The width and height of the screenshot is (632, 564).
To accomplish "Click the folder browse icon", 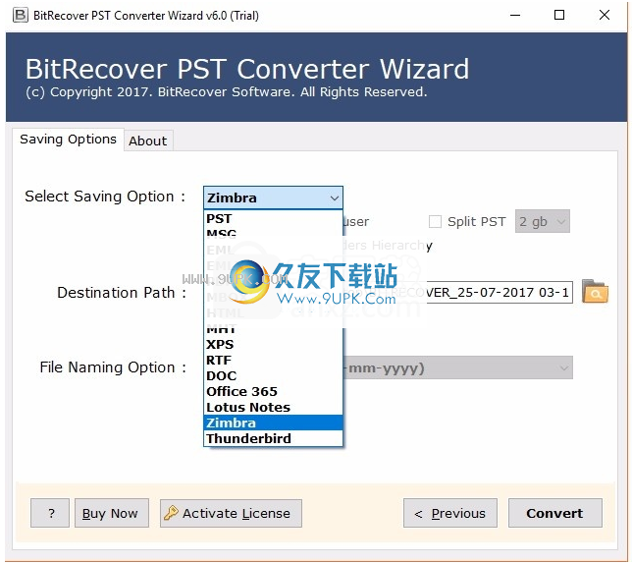I will pyautogui.click(x=595, y=292).
